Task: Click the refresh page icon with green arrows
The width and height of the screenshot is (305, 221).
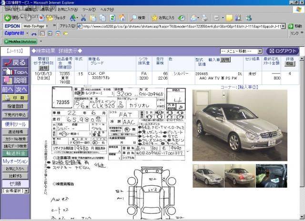Action: click(x=112, y=18)
